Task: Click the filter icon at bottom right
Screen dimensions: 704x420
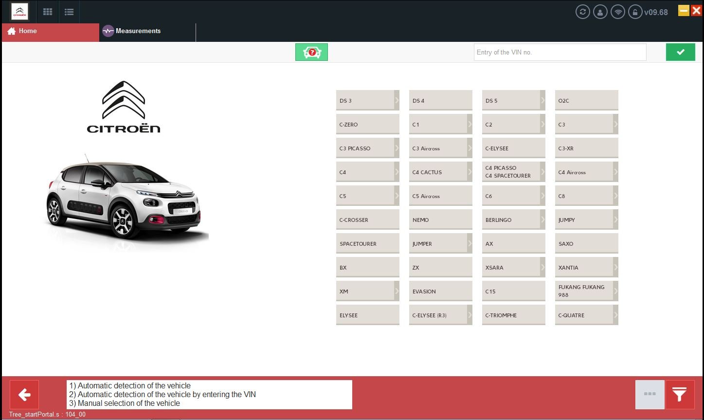Action: click(x=680, y=395)
